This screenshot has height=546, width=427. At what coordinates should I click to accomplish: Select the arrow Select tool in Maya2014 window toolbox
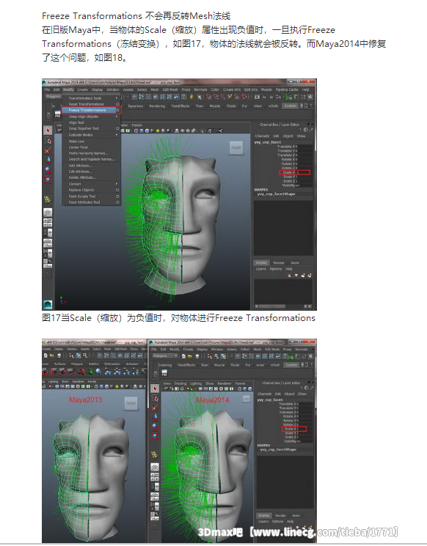[x=155, y=388]
